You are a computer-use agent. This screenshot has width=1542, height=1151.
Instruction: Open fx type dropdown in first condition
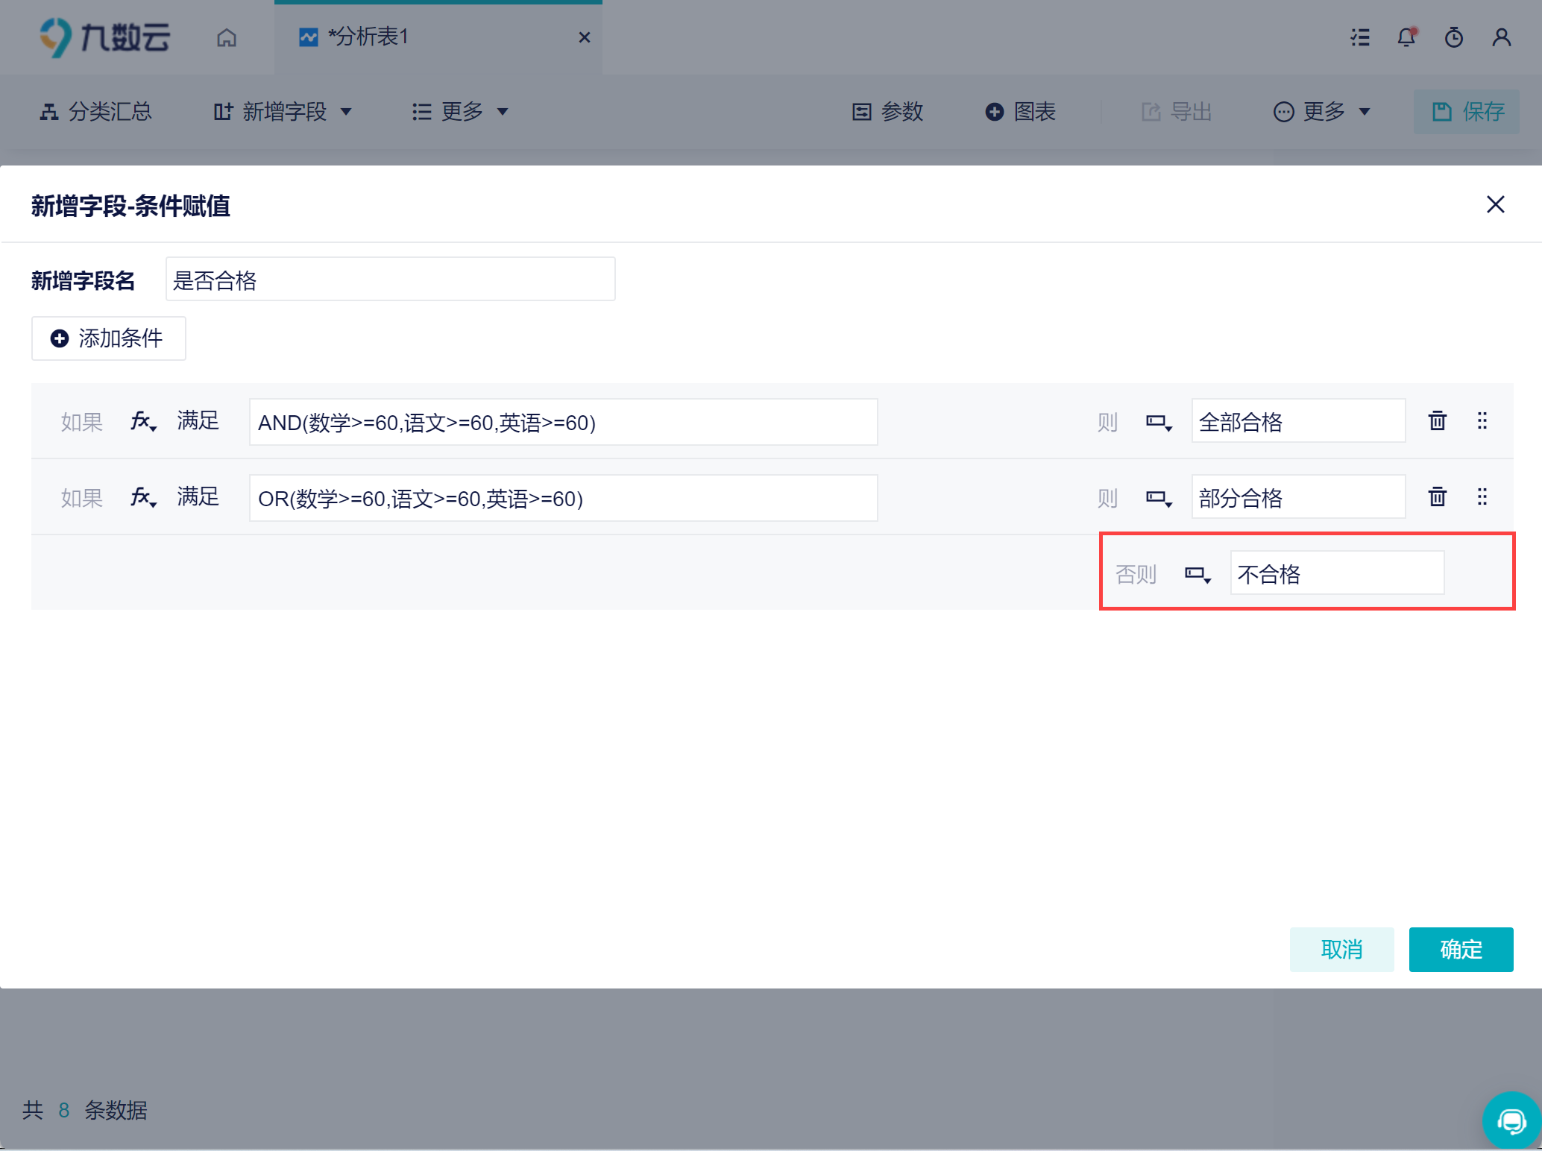143,422
